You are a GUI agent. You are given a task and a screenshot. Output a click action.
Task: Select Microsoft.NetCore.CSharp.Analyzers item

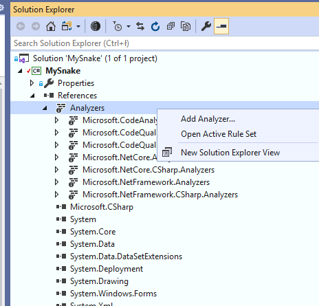pos(148,170)
